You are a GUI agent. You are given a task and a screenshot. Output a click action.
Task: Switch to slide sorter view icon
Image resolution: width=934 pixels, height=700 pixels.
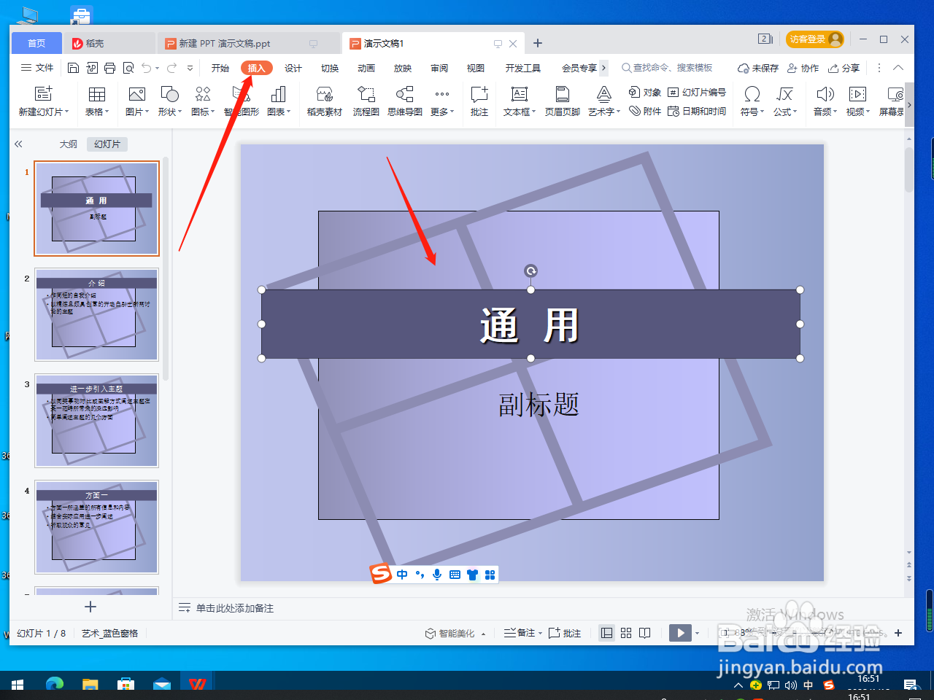(626, 633)
